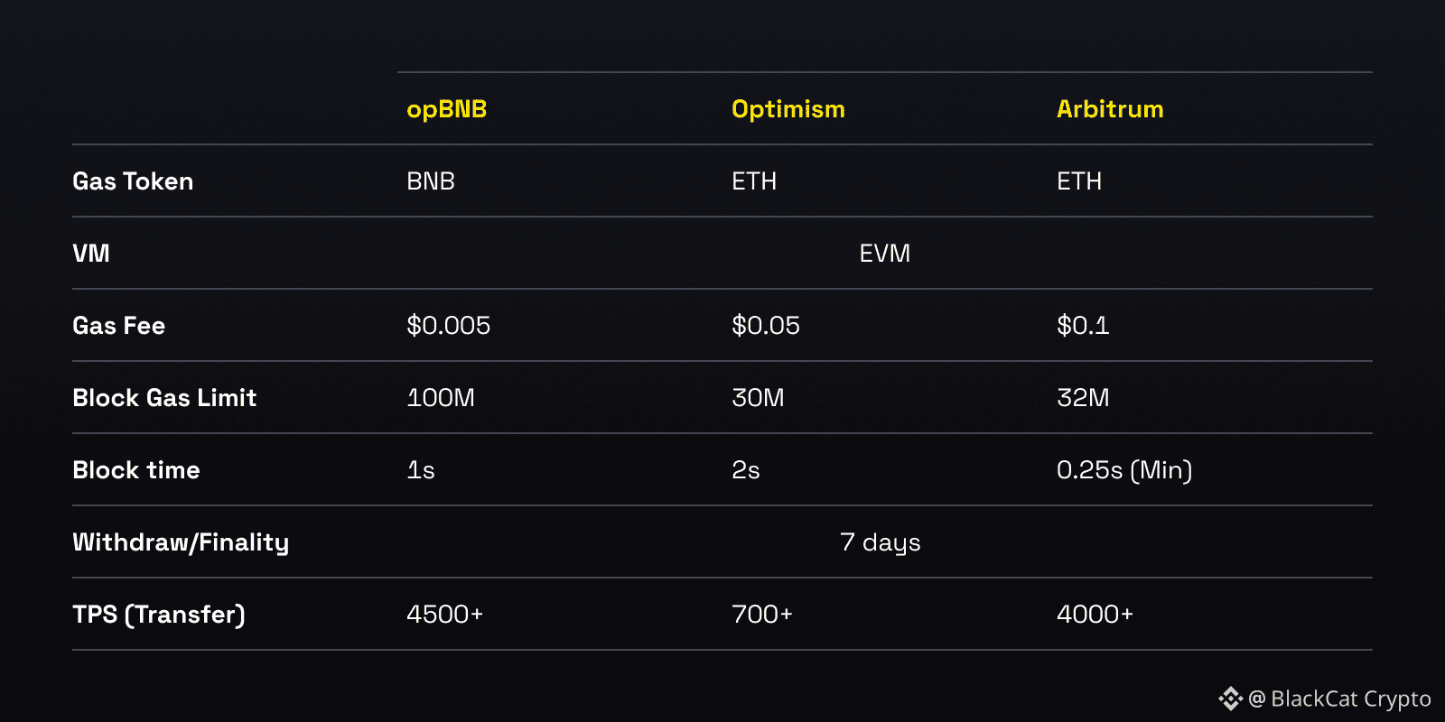Click the Binance logo icon in watermark

(1230, 699)
